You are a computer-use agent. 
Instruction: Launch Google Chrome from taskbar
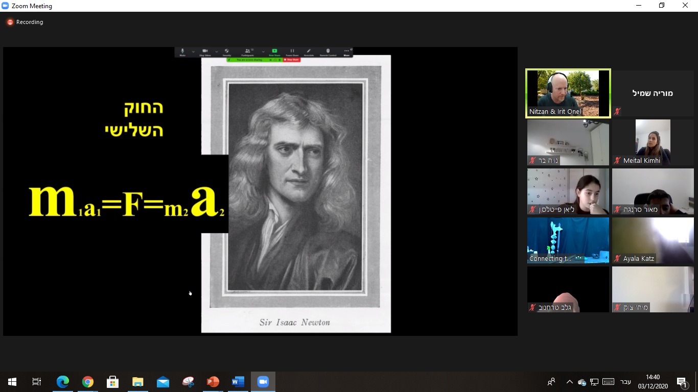(x=88, y=382)
